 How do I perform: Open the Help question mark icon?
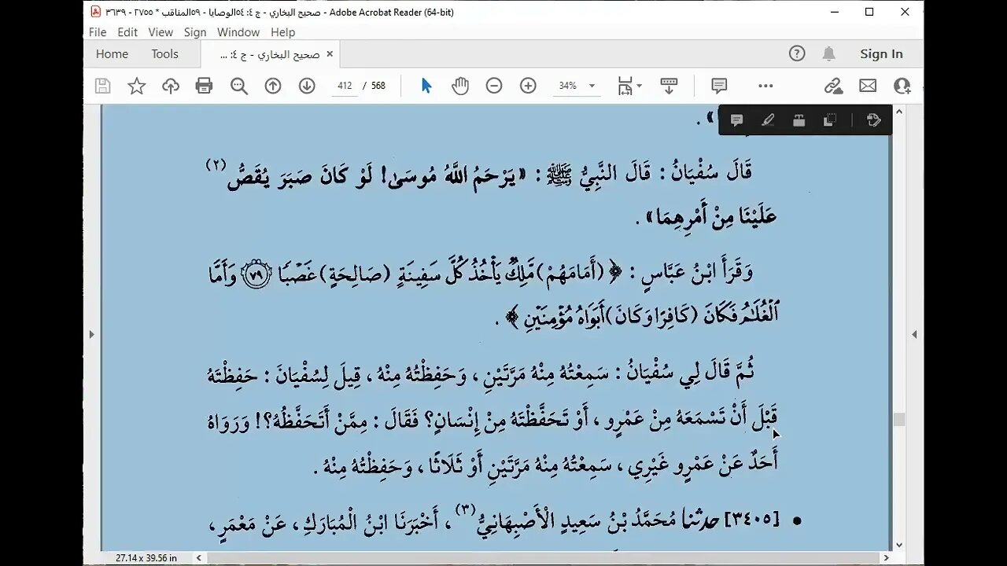pos(797,53)
